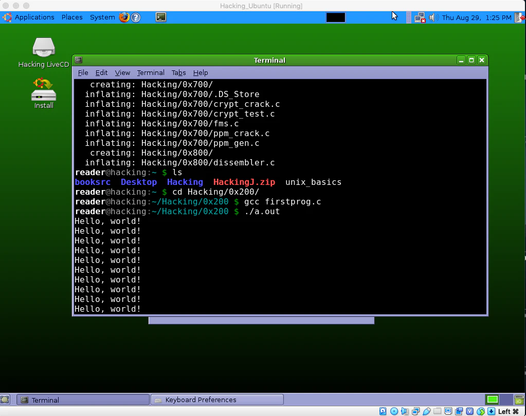526x416 pixels.
Task: Open the Terminal window's File menu
Action: pos(83,73)
